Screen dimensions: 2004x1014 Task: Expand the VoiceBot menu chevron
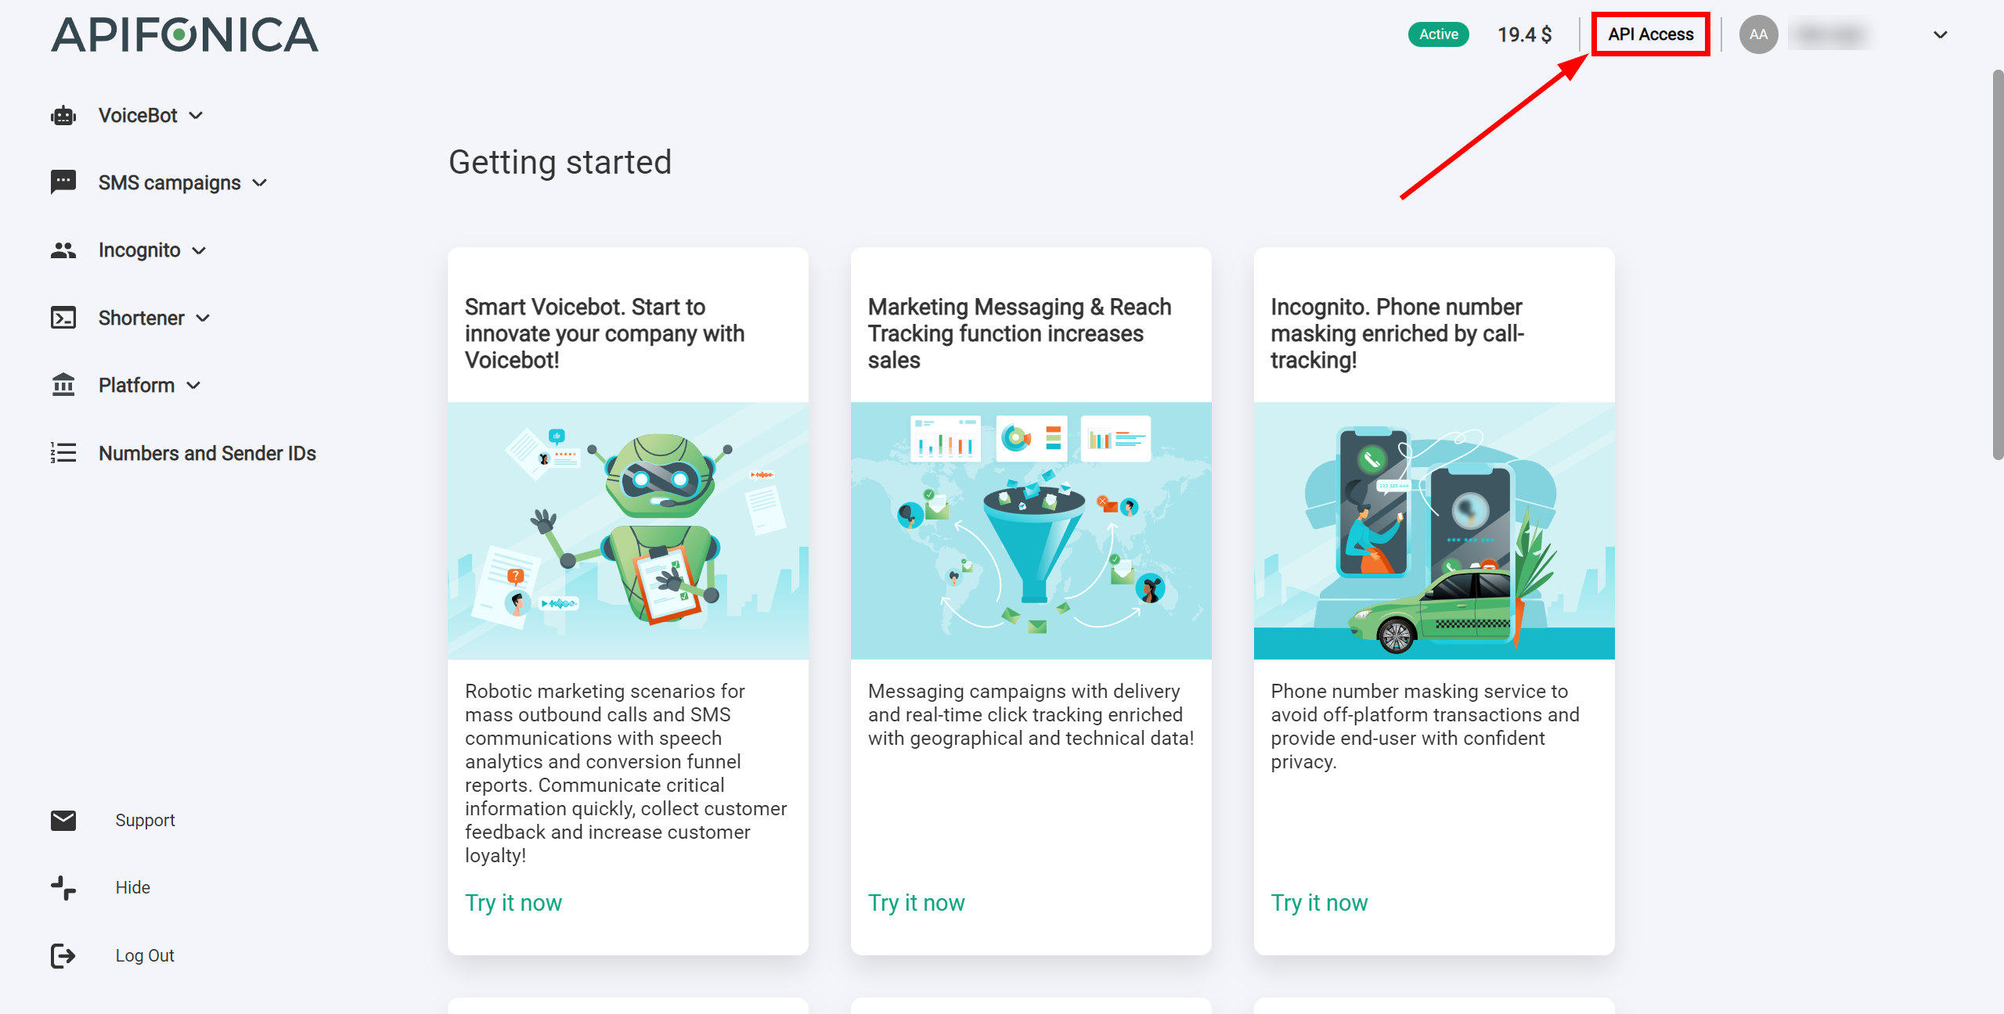[196, 116]
